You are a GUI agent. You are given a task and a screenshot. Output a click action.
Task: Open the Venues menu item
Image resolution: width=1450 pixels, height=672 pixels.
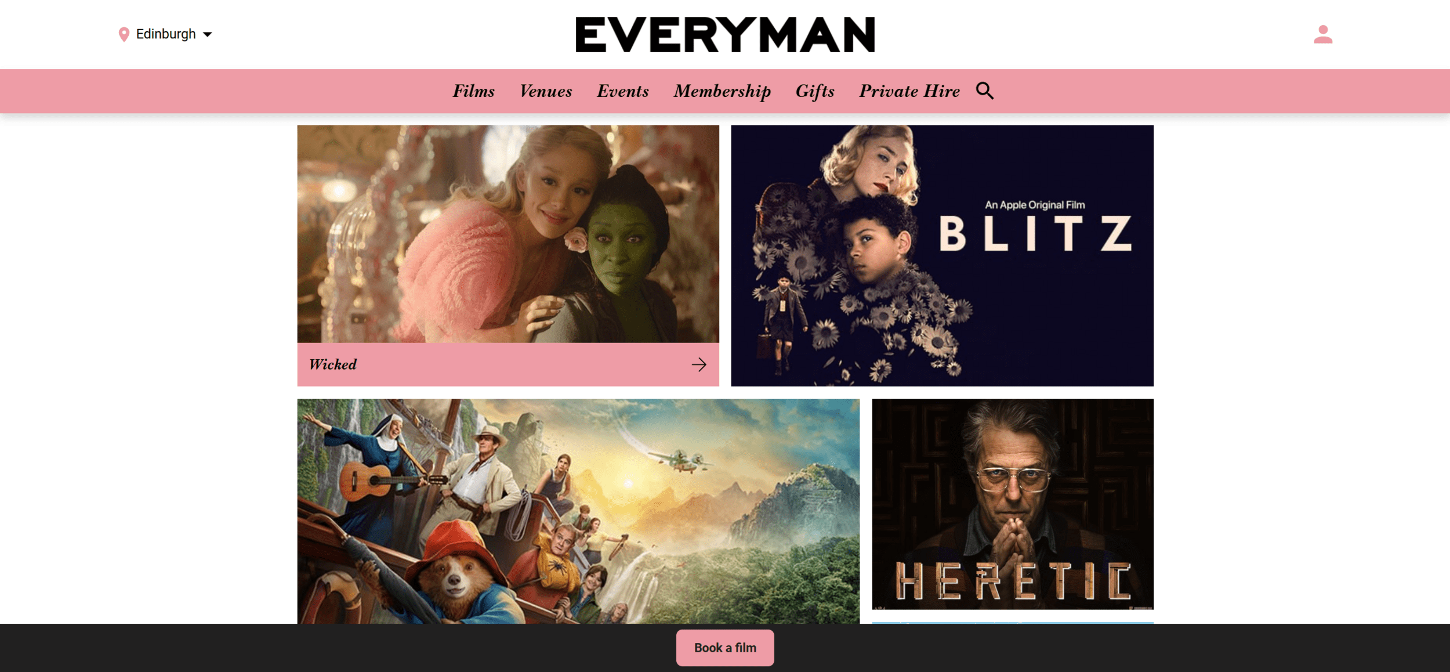[x=546, y=91]
